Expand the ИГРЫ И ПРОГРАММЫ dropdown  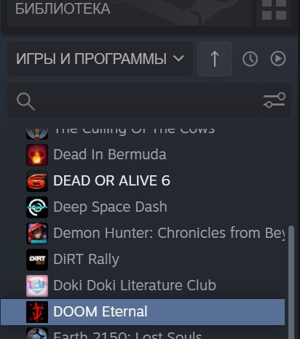[x=100, y=59]
